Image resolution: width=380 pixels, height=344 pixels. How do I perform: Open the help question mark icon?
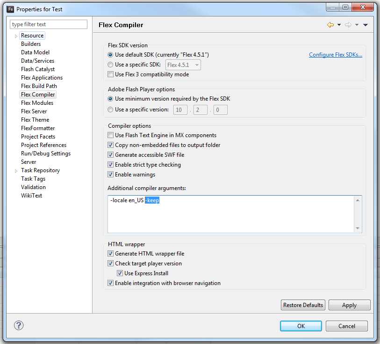tap(19, 325)
